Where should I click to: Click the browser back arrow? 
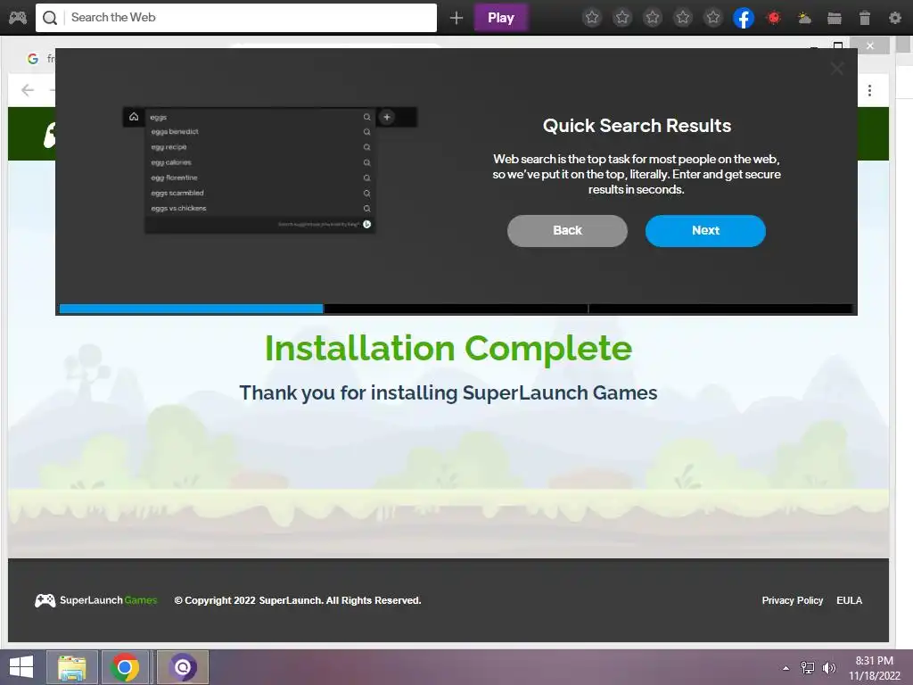[x=28, y=90]
